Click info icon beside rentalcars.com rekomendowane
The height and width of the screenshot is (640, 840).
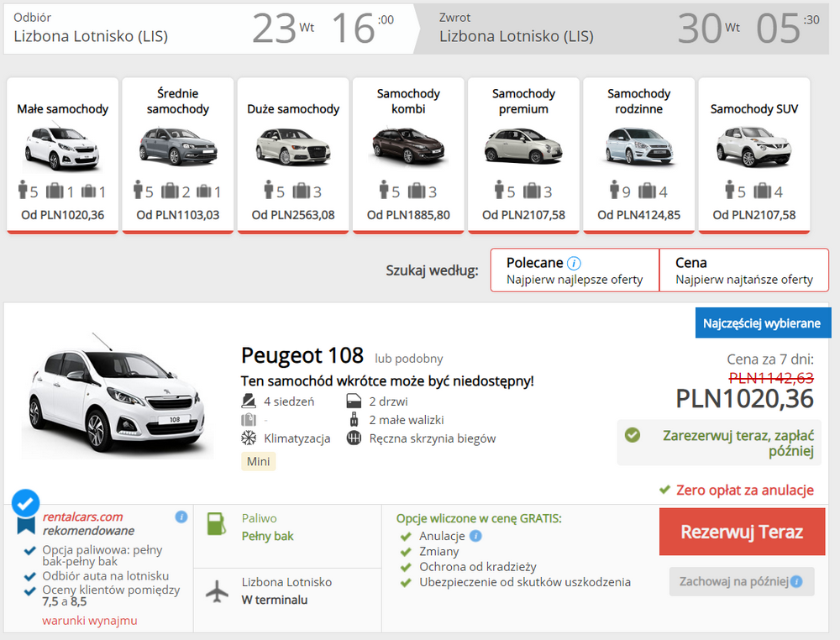coord(181,517)
